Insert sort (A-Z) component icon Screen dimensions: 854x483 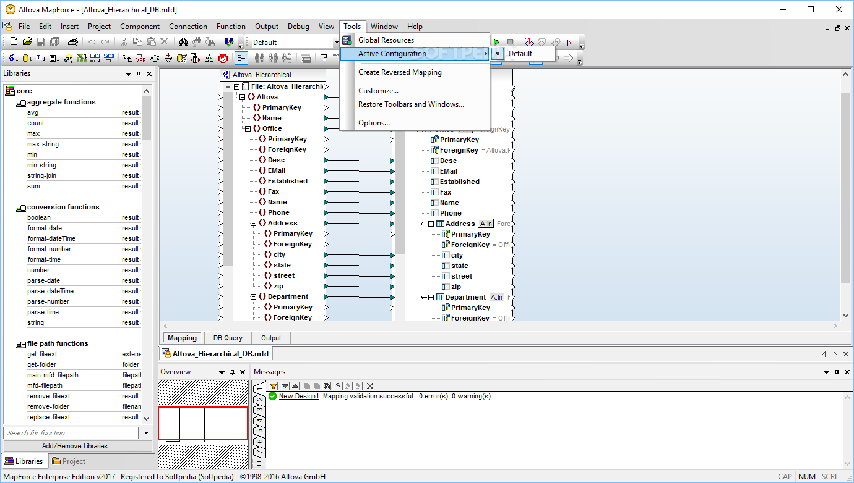(155, 58)
